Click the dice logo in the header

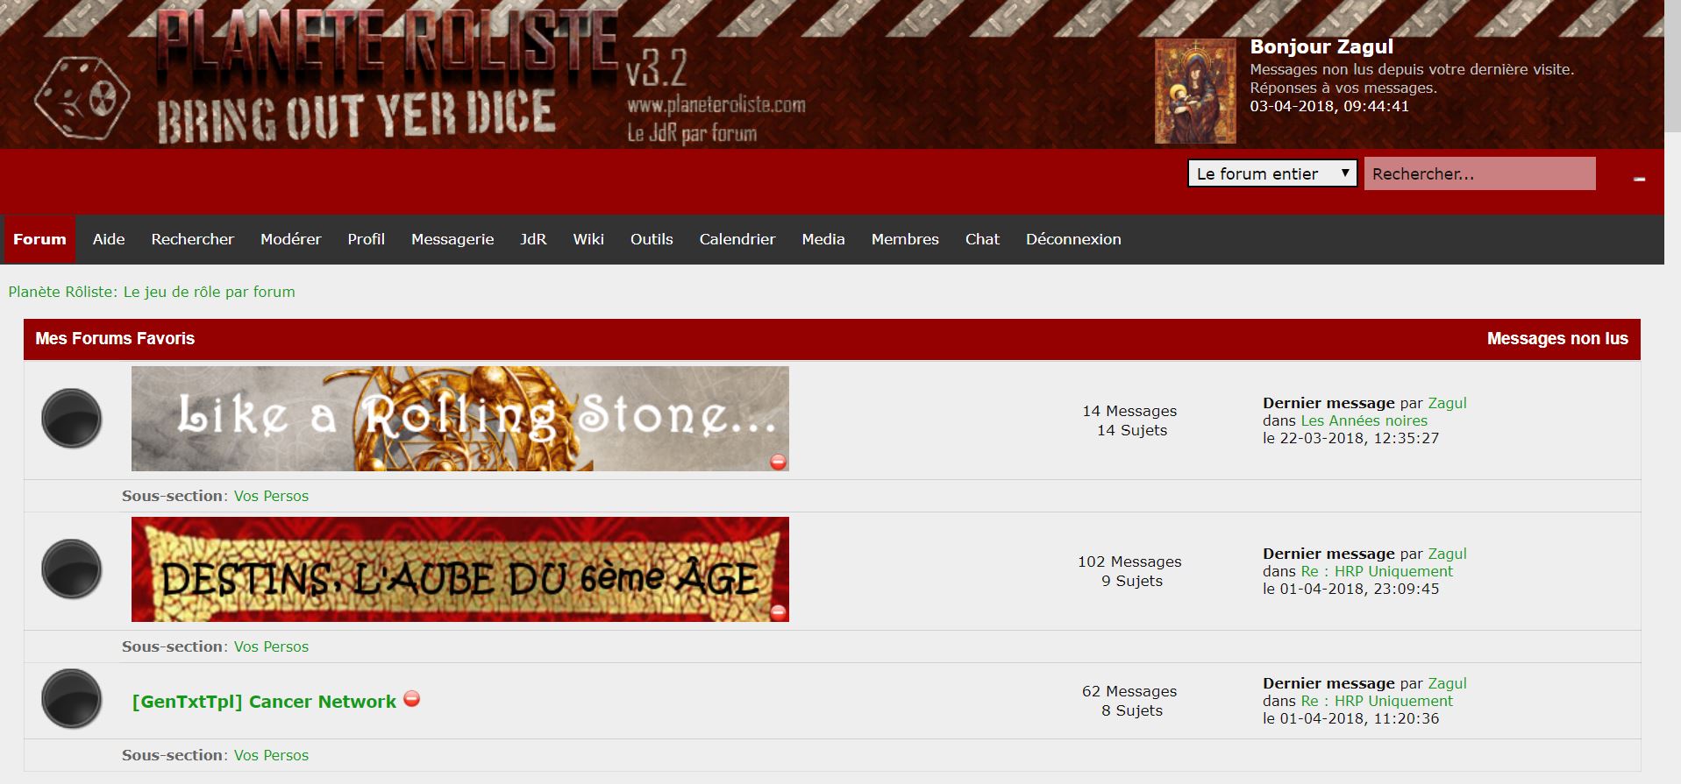pyautogui.click(x=82, y=96)
